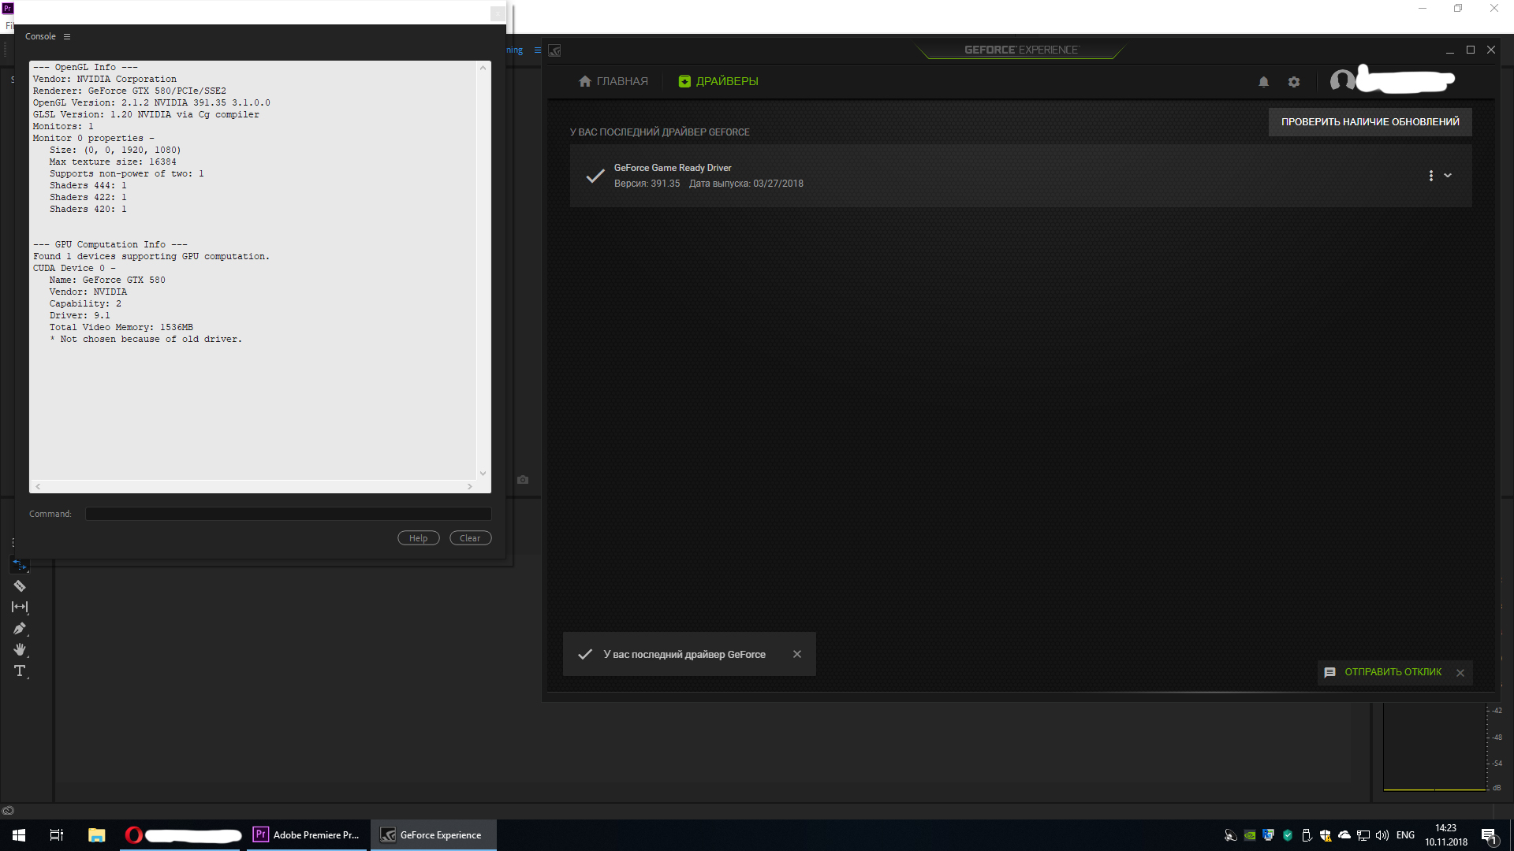Screen dimensions: 1514x851
Task: Click the OneDrive cloud tray icon
Action: tap(1344, 835)
